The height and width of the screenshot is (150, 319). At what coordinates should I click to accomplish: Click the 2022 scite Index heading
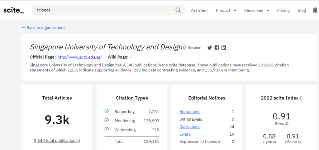click(x=280, y=98)
